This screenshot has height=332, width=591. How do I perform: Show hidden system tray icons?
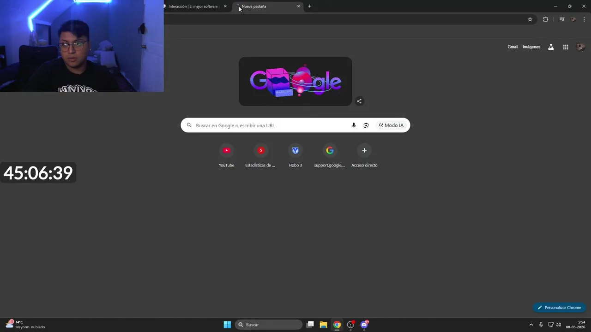click(531, 325)
